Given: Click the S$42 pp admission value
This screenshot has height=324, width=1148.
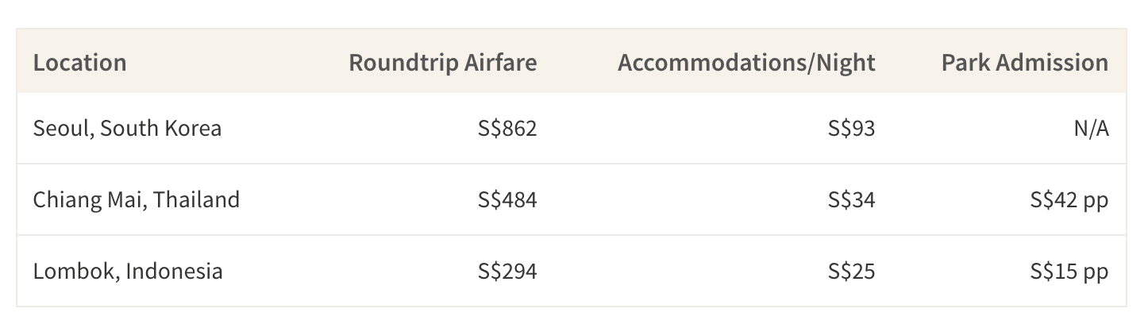Looking at the screenshot, I should [x=1069, y=199].
